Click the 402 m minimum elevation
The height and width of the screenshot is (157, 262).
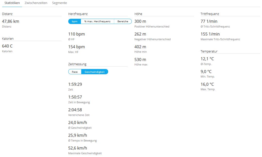tap(140, 47)
